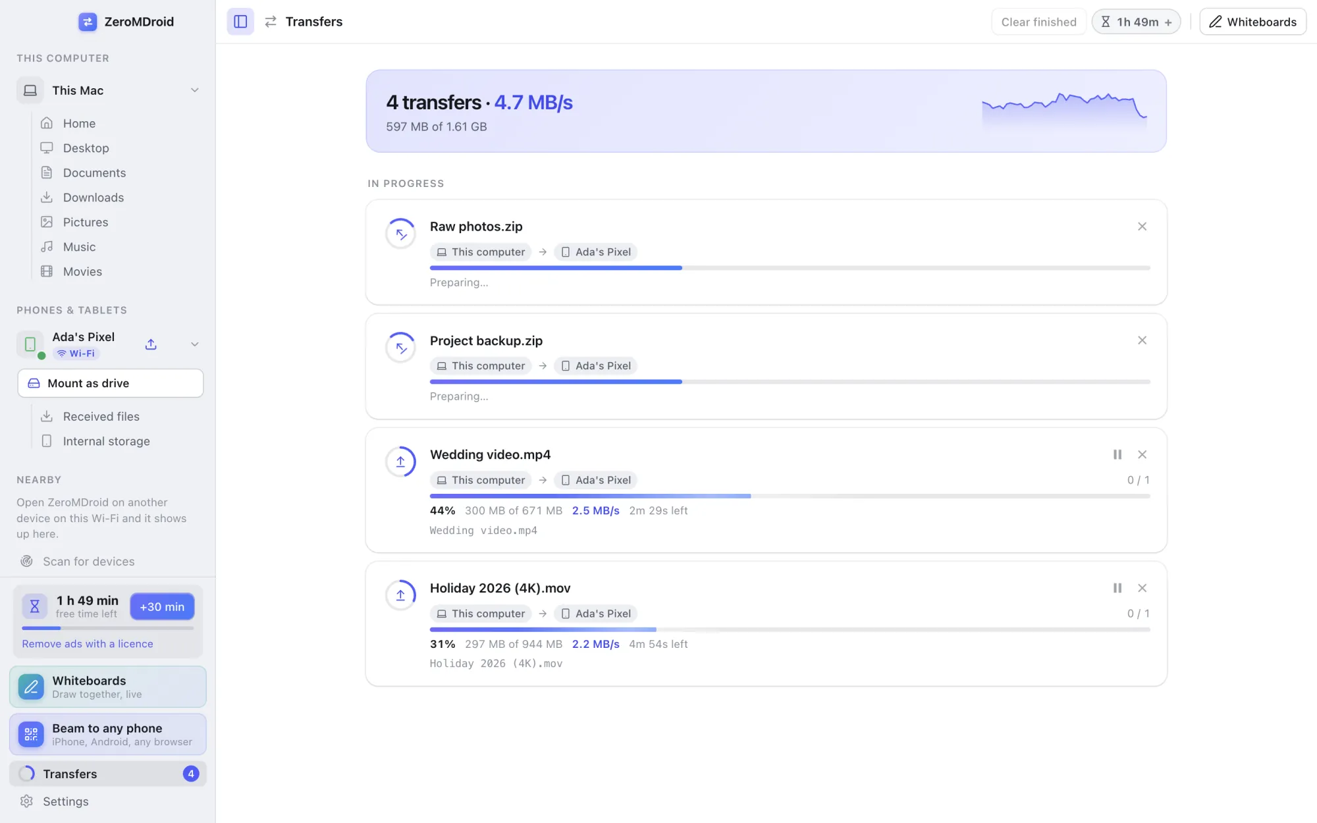The width and height of the screenshot is (1317, 823).
Task: Click the 1h 49m timer pill
Action: (x=1137, y=22)
